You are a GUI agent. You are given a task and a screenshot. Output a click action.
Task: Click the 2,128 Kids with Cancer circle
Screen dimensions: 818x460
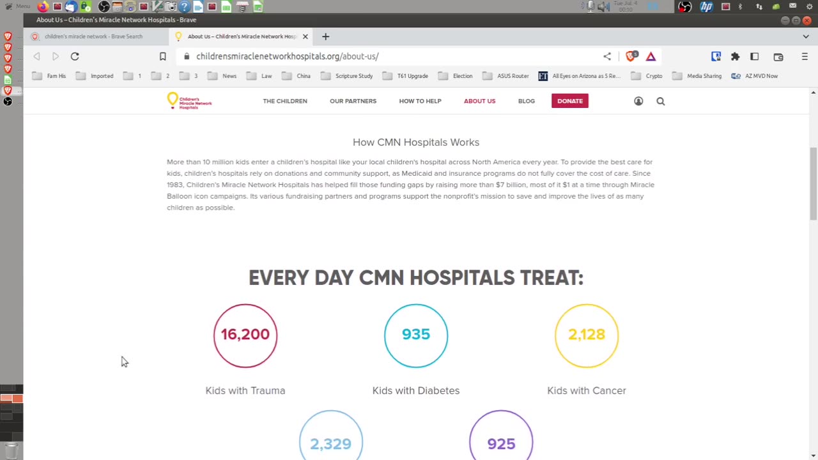(x=587, y=335)
